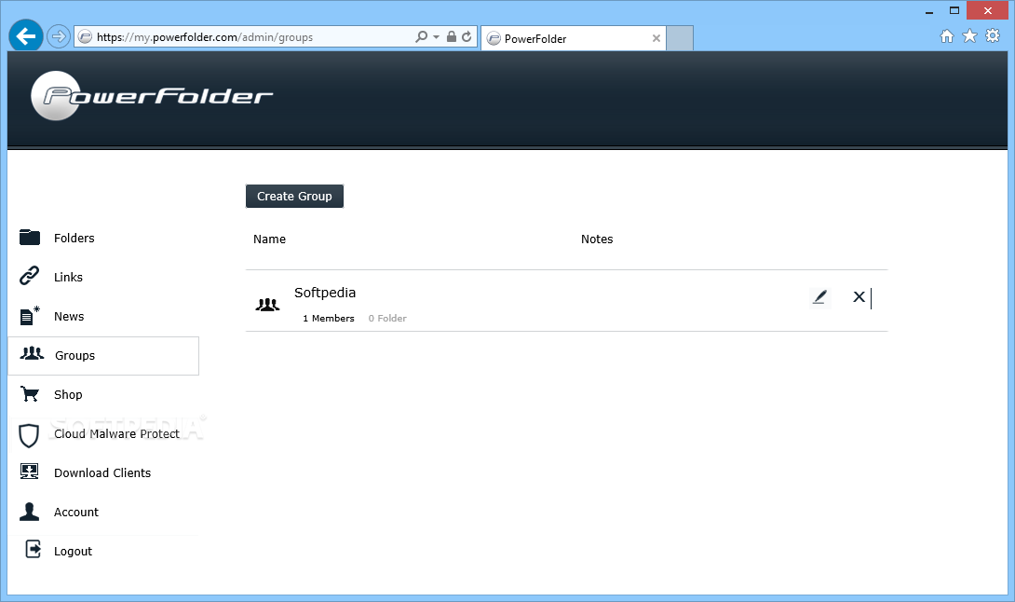
Task: Click the Download Clients monitor icon
Action: [29, 472]
